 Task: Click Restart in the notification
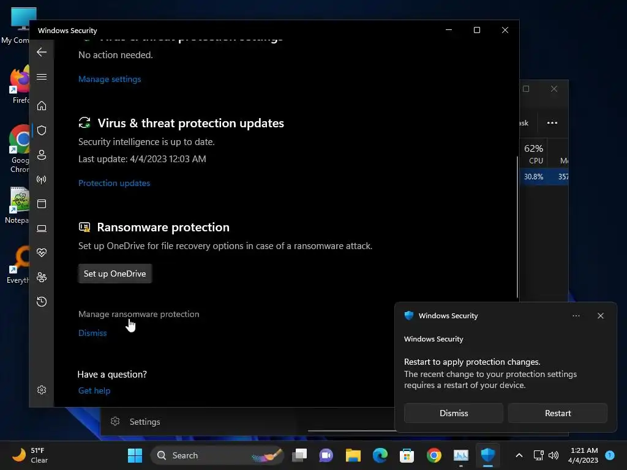[558, 413]
